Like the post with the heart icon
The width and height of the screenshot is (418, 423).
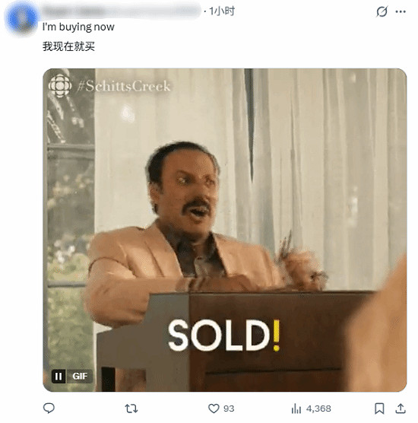[214, 409]
